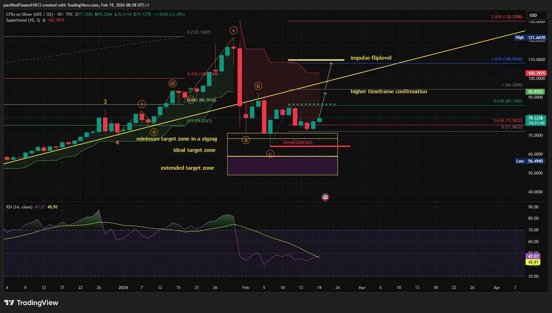Select the circled 'v' wave label at the peak
Screen dimensions: 552x313
(x=234, y=30)
